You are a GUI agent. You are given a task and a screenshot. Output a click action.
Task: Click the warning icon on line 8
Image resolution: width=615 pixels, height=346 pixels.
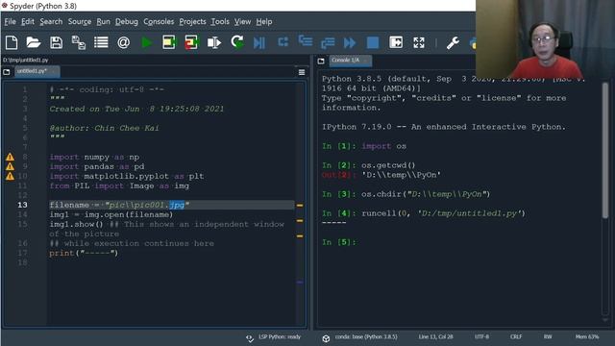coord(10,157)
